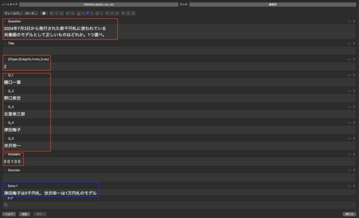Toggle HTML editor for Title field
Screen dimensions: 359x218
point(349,43)
